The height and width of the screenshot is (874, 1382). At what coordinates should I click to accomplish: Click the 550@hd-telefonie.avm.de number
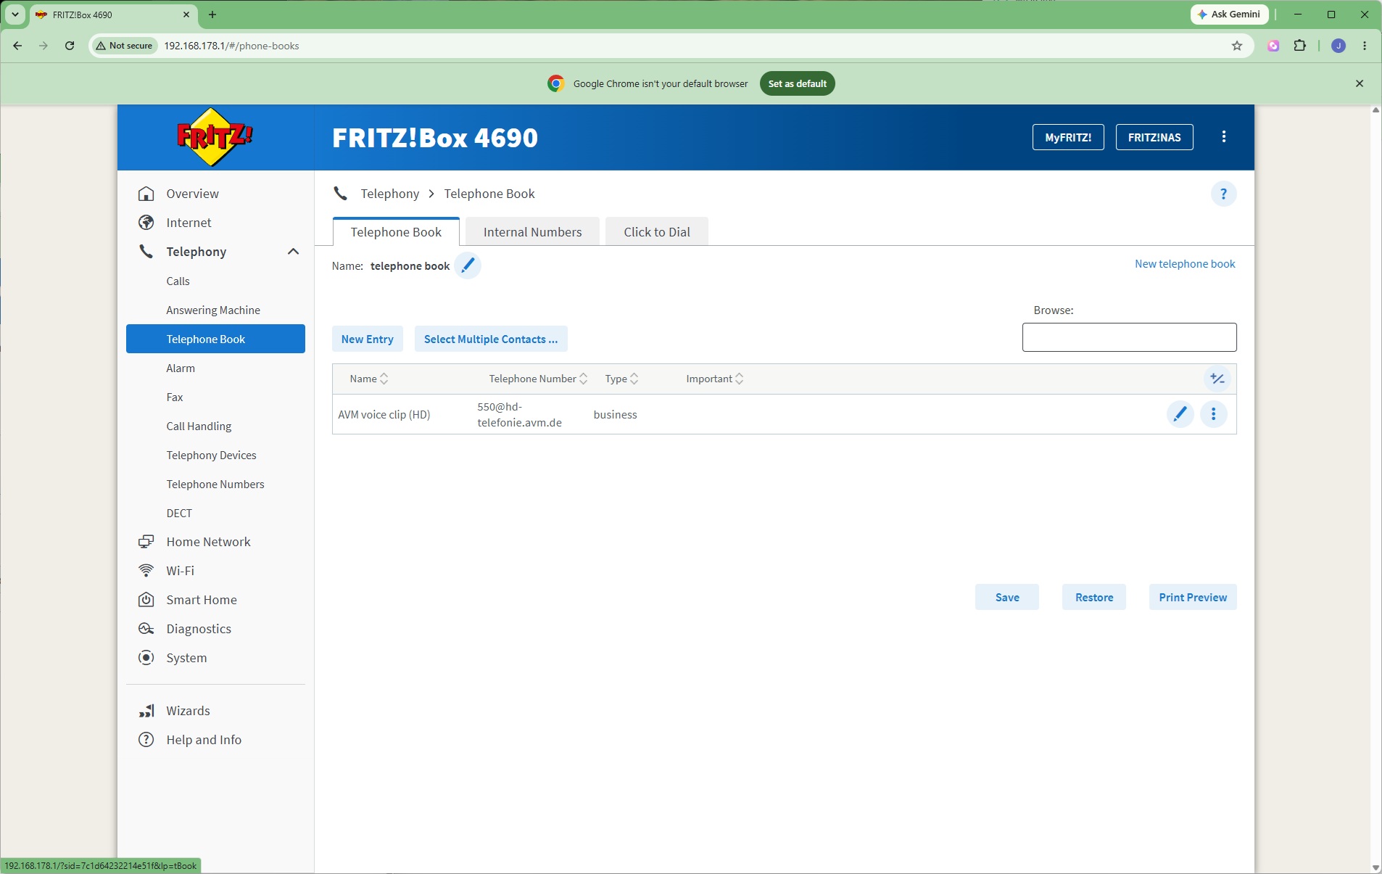[519, 414]
